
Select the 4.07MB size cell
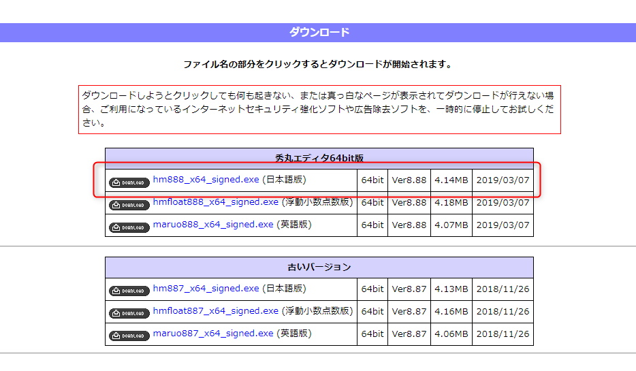coord(451,225)
